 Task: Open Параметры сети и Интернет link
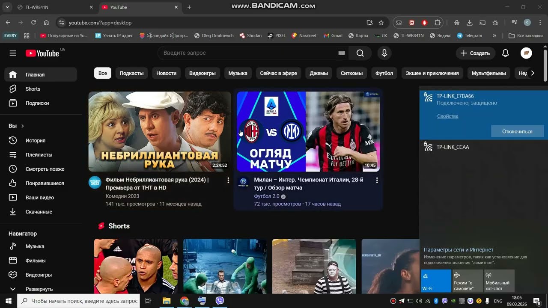click(459, 250)
